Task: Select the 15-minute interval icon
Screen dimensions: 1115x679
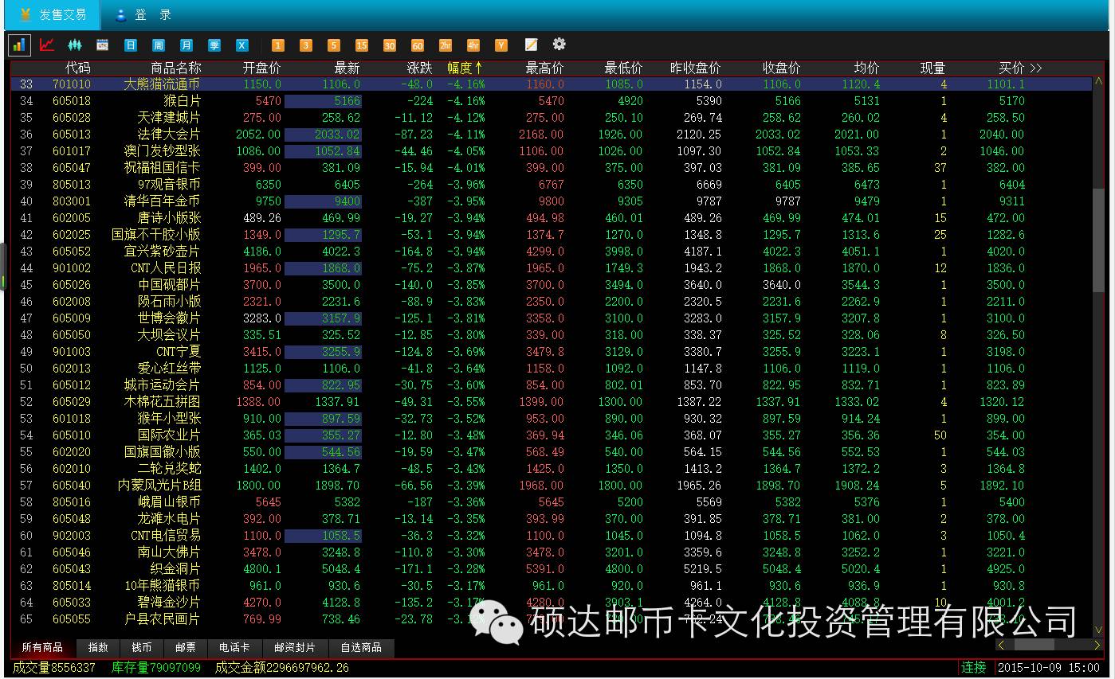Action: coord(362,45)
